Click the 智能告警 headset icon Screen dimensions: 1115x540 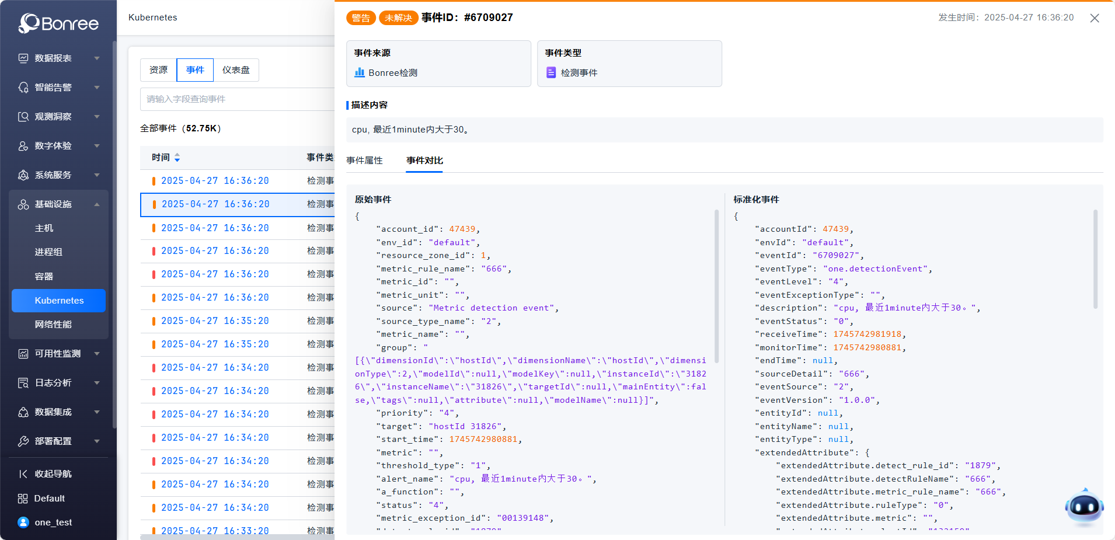(23, 88)
